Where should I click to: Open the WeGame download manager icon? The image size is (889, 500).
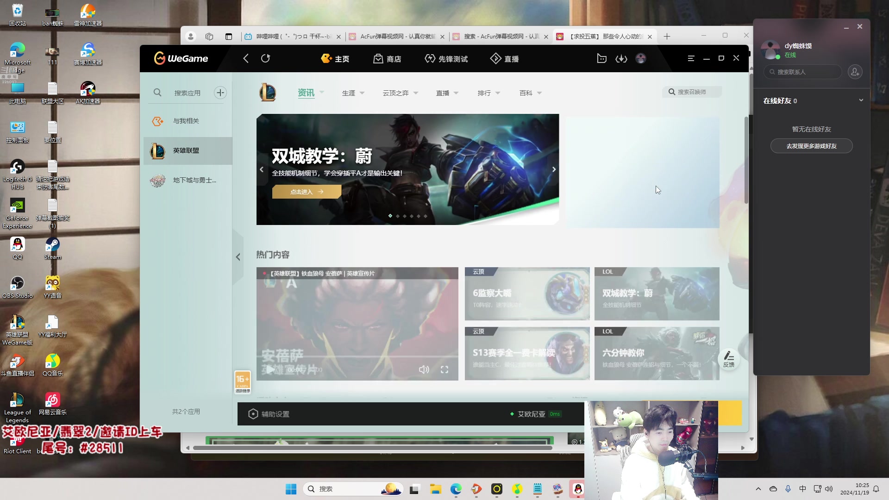coord(621,58)
